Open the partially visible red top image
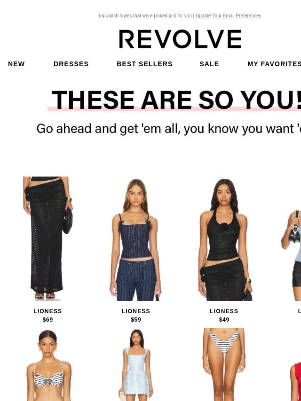 (x=296, y=381)
